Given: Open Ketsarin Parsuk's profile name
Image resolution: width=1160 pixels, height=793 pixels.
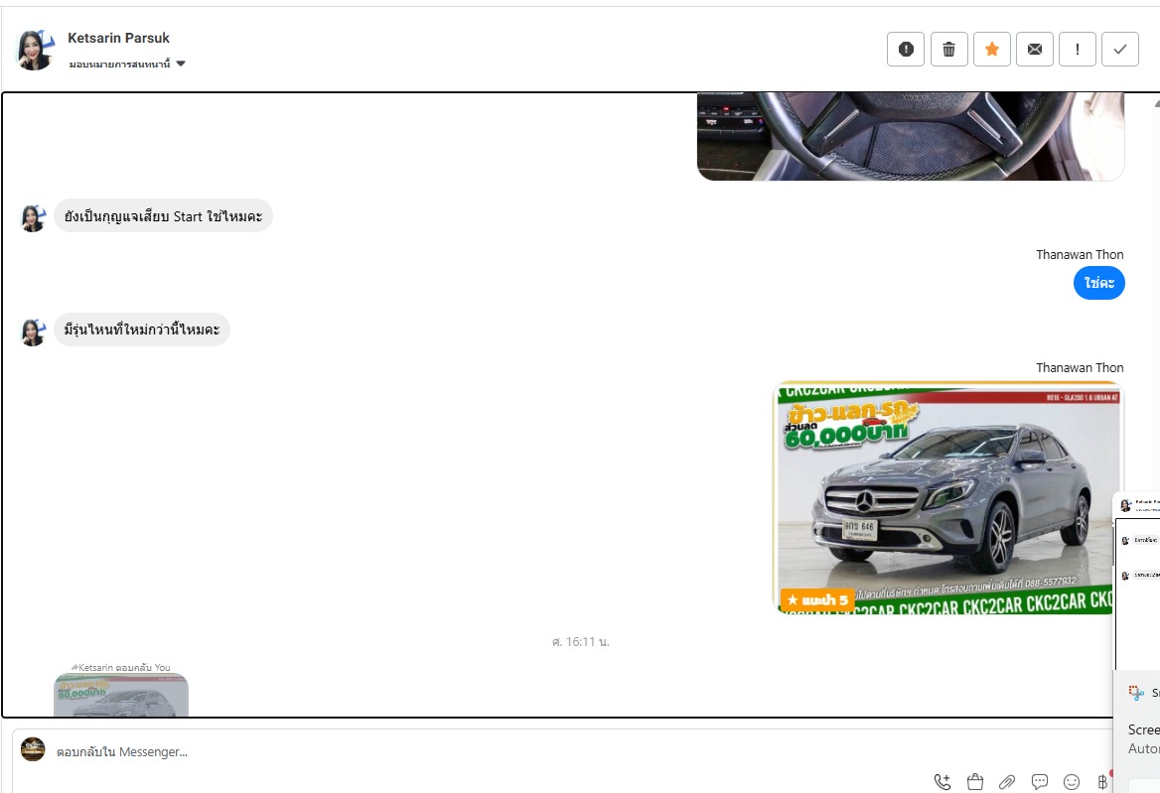Looking at the screenshot, I should (x=118, y=38).
